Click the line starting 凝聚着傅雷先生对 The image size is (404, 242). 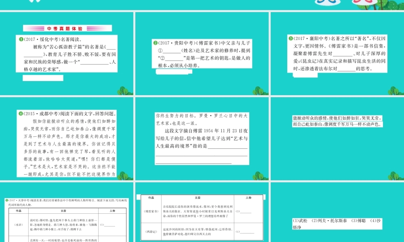(339, 54)
